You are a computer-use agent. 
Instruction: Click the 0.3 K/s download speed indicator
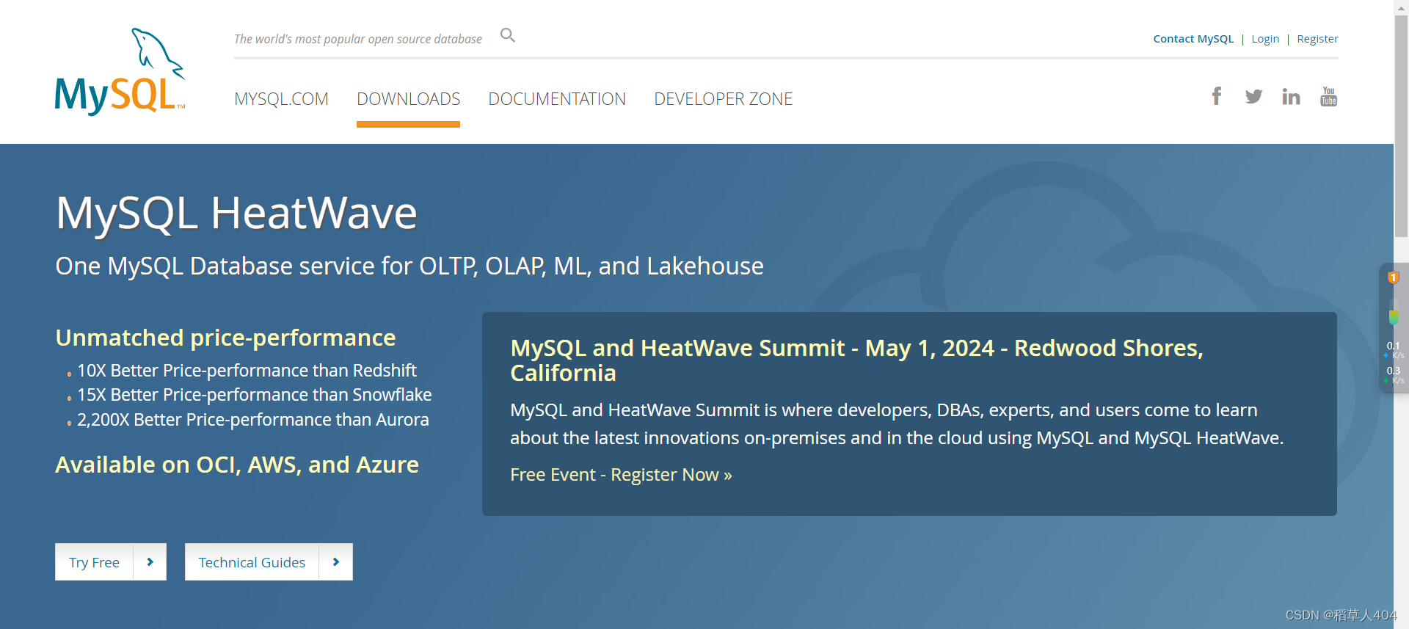click(x=1394, y=375)
